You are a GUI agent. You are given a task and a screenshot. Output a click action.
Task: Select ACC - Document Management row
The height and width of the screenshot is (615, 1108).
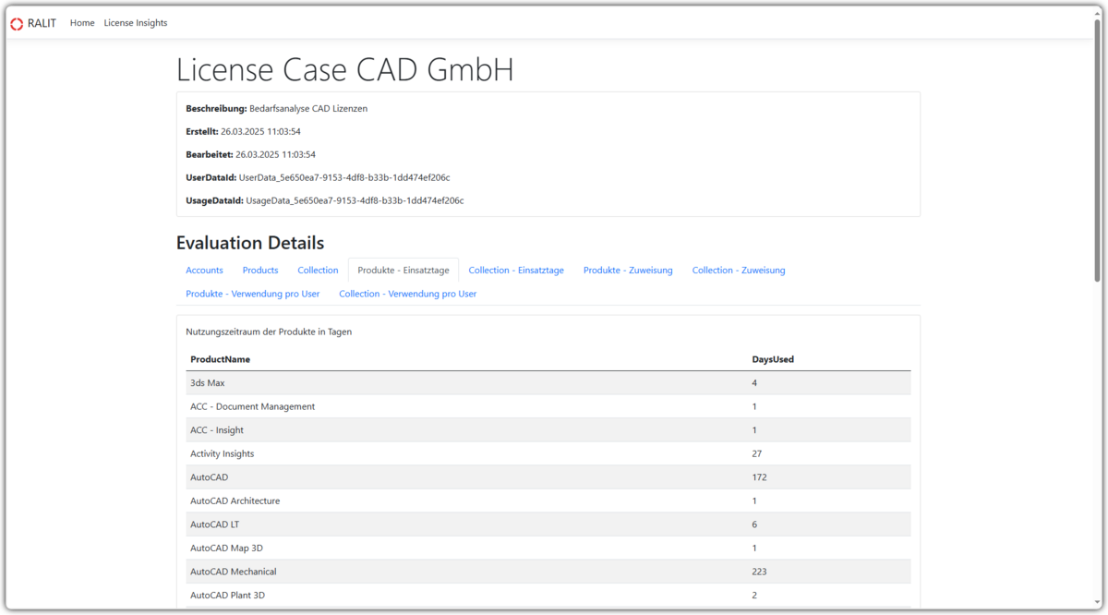pos(548,406)
